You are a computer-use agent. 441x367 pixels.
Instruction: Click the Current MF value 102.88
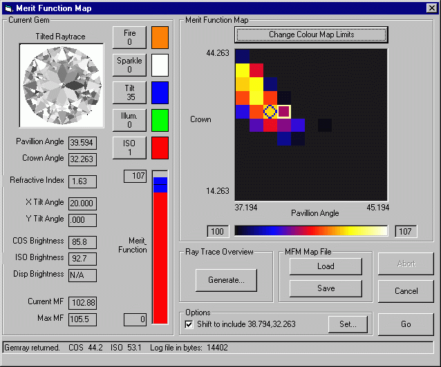coord(82,303)
